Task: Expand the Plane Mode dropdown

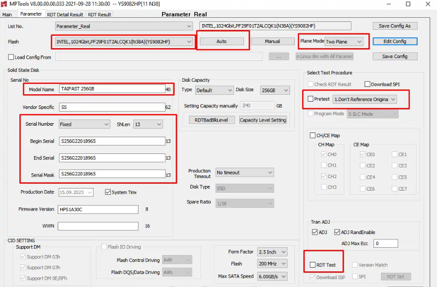Action: coord(344,41)
